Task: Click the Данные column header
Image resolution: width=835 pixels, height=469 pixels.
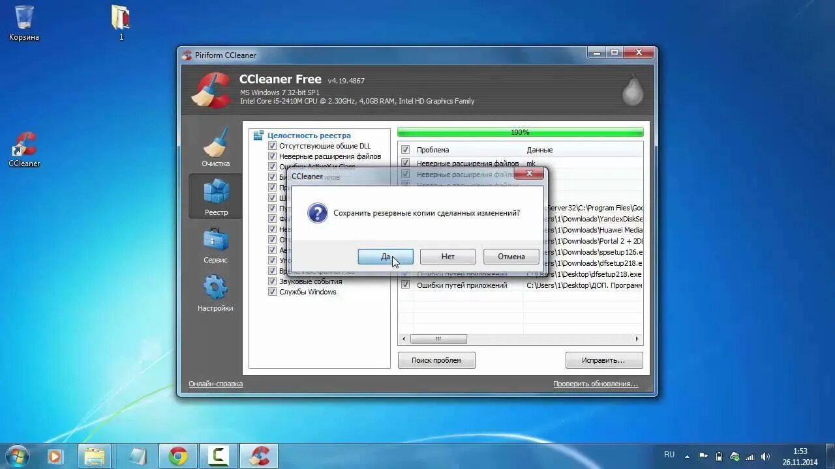Action: (x=539, y=150)
